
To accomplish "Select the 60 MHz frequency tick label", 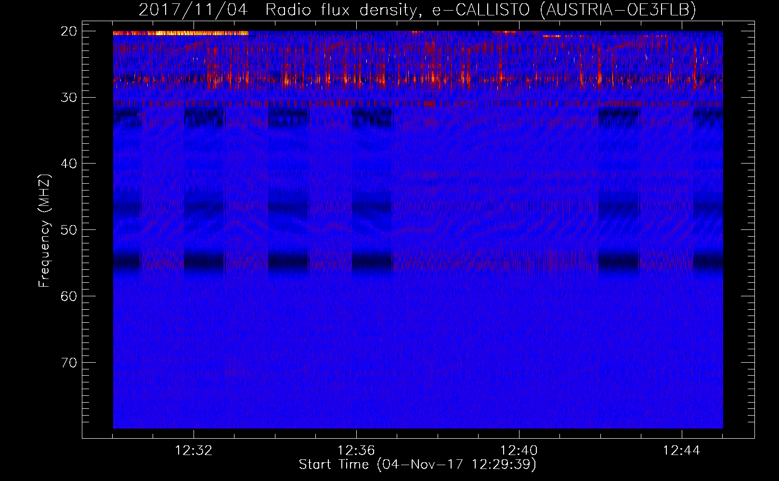I will [69, 296].
